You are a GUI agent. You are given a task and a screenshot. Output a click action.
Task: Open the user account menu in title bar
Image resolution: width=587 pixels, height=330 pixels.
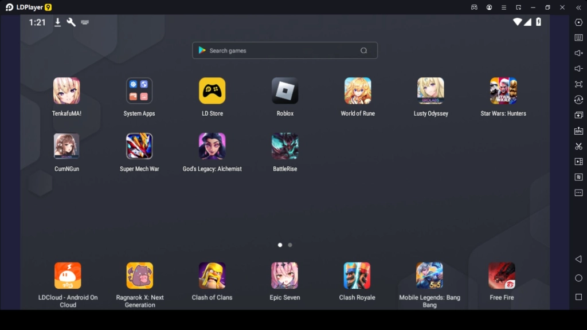pyautogui.click(x=489, y=7)
